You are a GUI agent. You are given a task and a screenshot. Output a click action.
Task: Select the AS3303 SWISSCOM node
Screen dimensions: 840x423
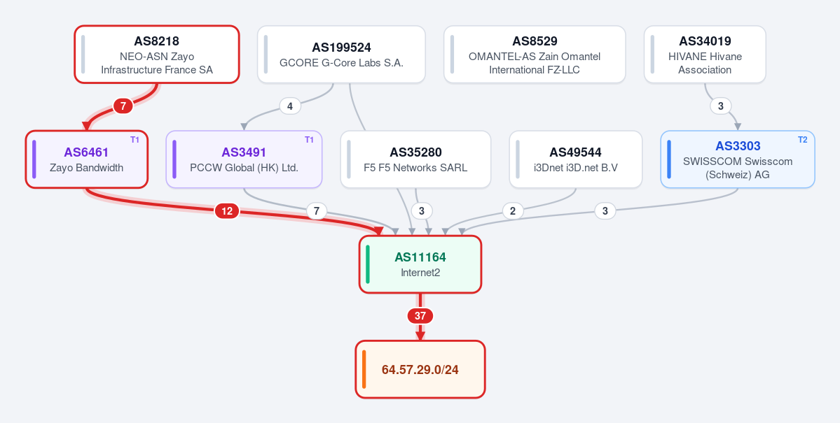coord(738,159)
